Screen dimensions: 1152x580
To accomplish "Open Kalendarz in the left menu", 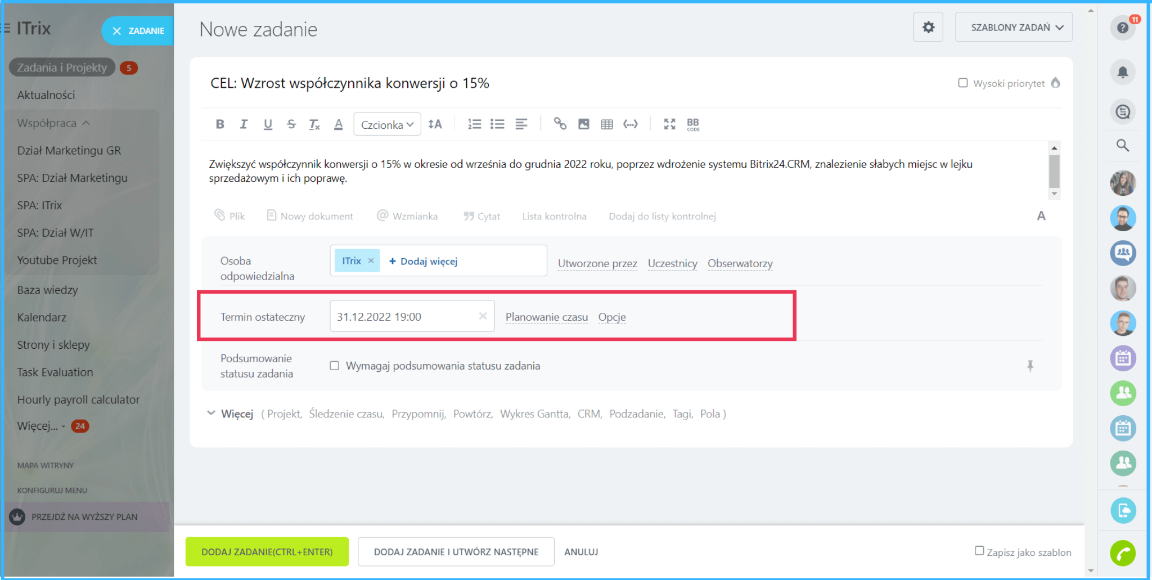I will point(42,317).
